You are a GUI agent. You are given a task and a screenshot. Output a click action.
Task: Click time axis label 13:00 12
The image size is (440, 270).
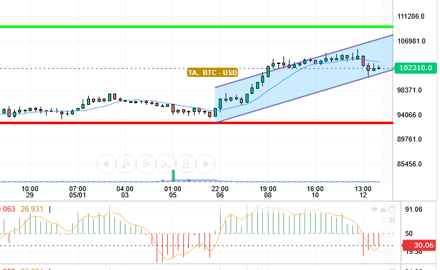[x=363, y=192]
